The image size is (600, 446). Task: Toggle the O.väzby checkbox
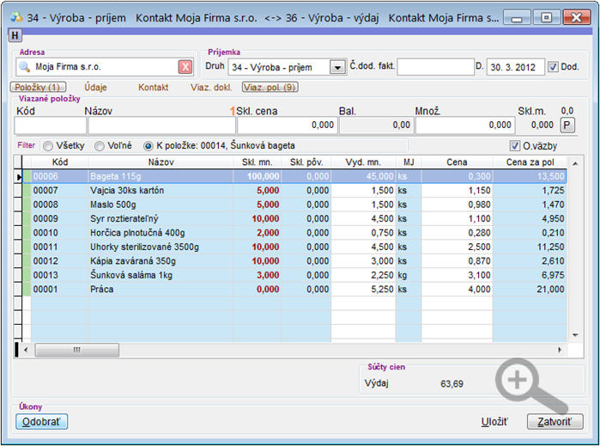[515, 145]
